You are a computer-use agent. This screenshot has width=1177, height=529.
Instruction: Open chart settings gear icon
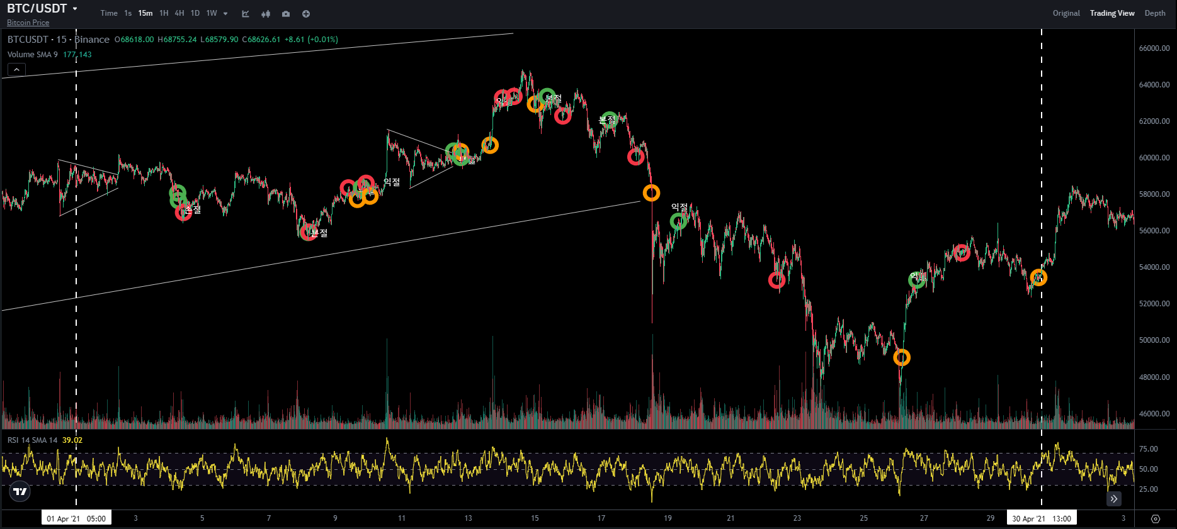pos(1156,519)
